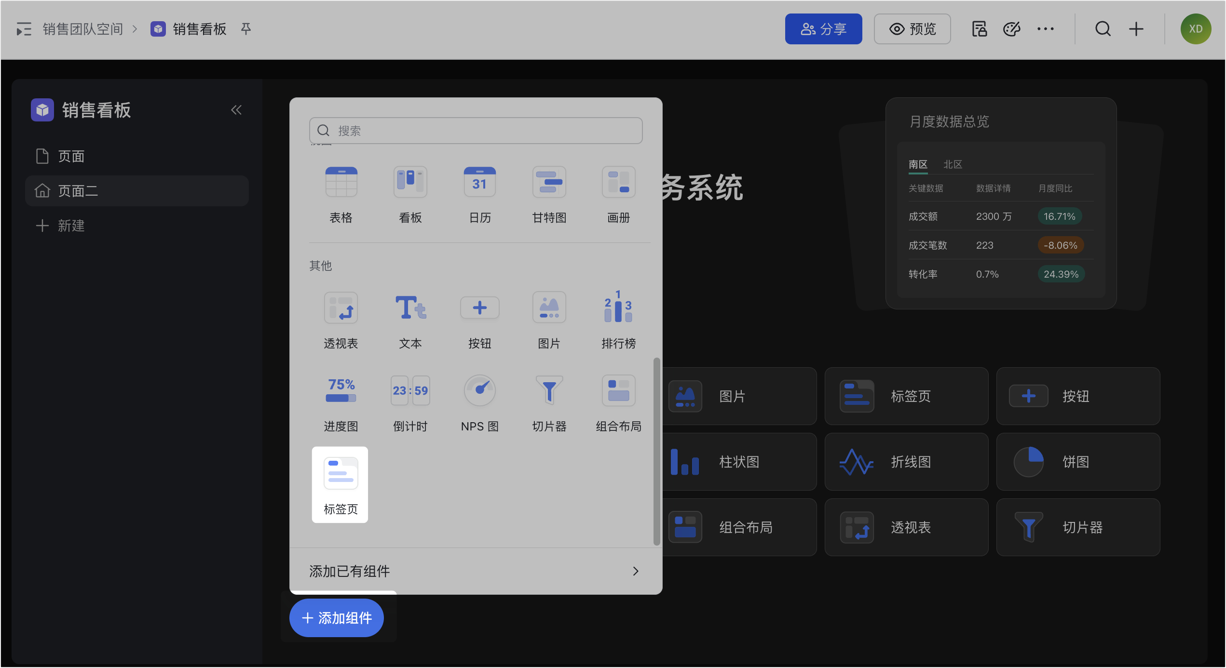Select the 柱状图 bar chart card
The height and width of the screenshot is (668, 1226).
[x=739, y=462]
